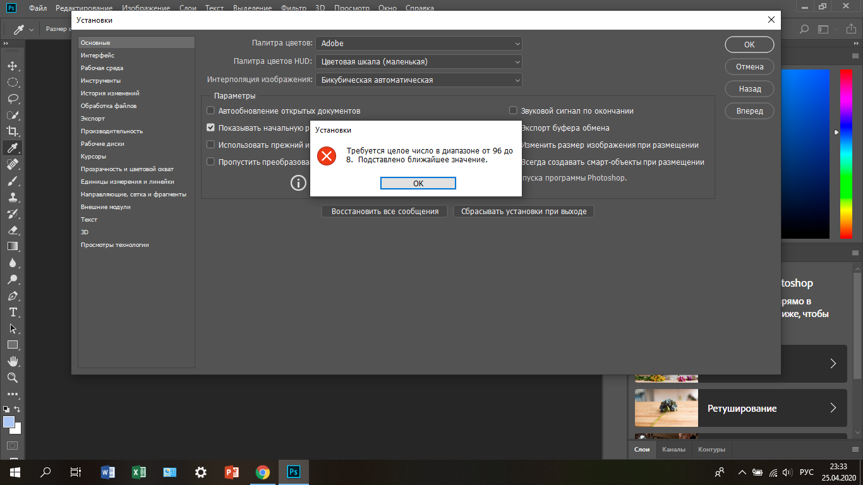The image size is (863, 485).
Task: Open the Файл menu
Action: pyautogui.click(x=38, y=8)
